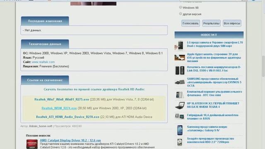Image resolution: width=265 pixels, height=149 pixels.
Task: Download Realtek_WDM_R274.exe link
Action: pyautogui.click(x=59, y=108)
